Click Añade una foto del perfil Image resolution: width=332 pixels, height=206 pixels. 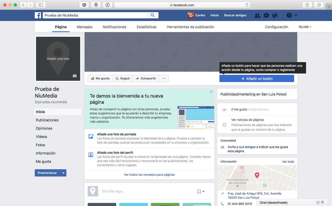(115, 153)
